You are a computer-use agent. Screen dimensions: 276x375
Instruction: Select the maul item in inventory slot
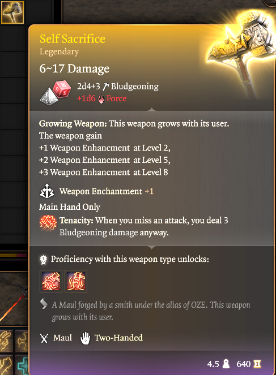(x=12, y=12)
